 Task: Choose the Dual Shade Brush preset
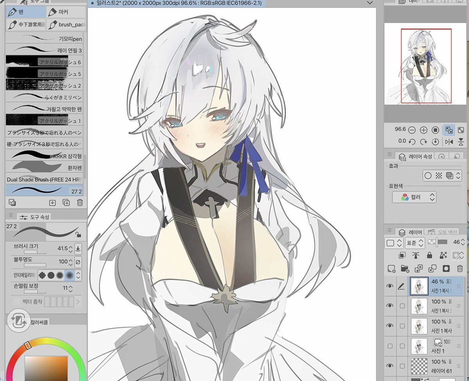45,179
